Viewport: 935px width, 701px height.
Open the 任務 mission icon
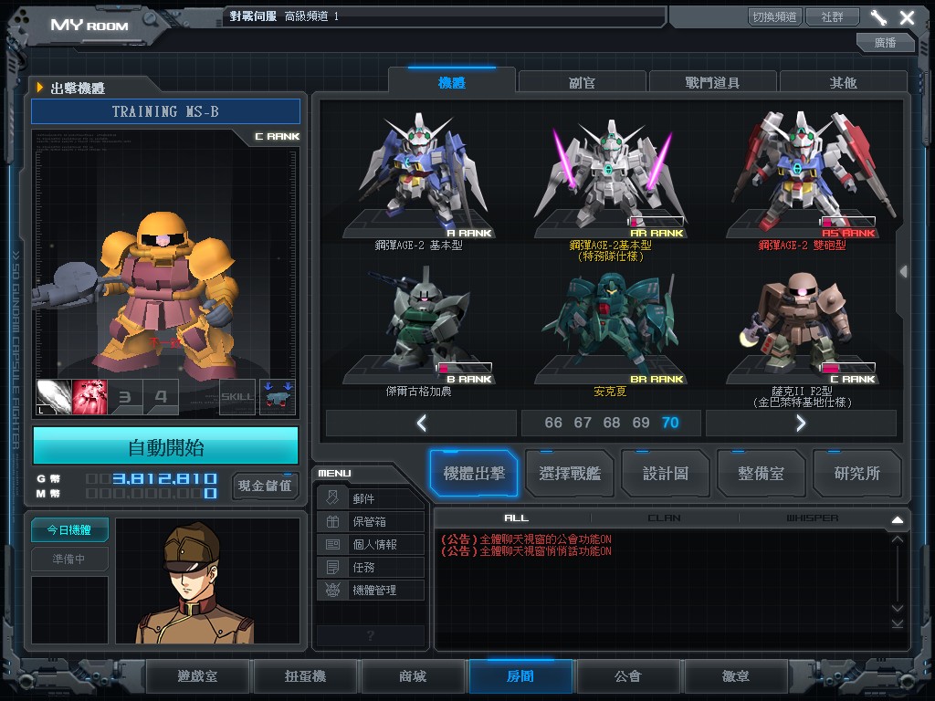[332, 567]
